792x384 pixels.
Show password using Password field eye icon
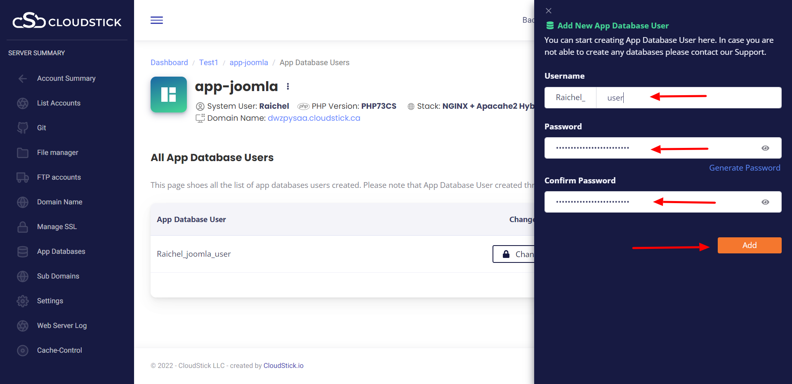tap(765, 148)
